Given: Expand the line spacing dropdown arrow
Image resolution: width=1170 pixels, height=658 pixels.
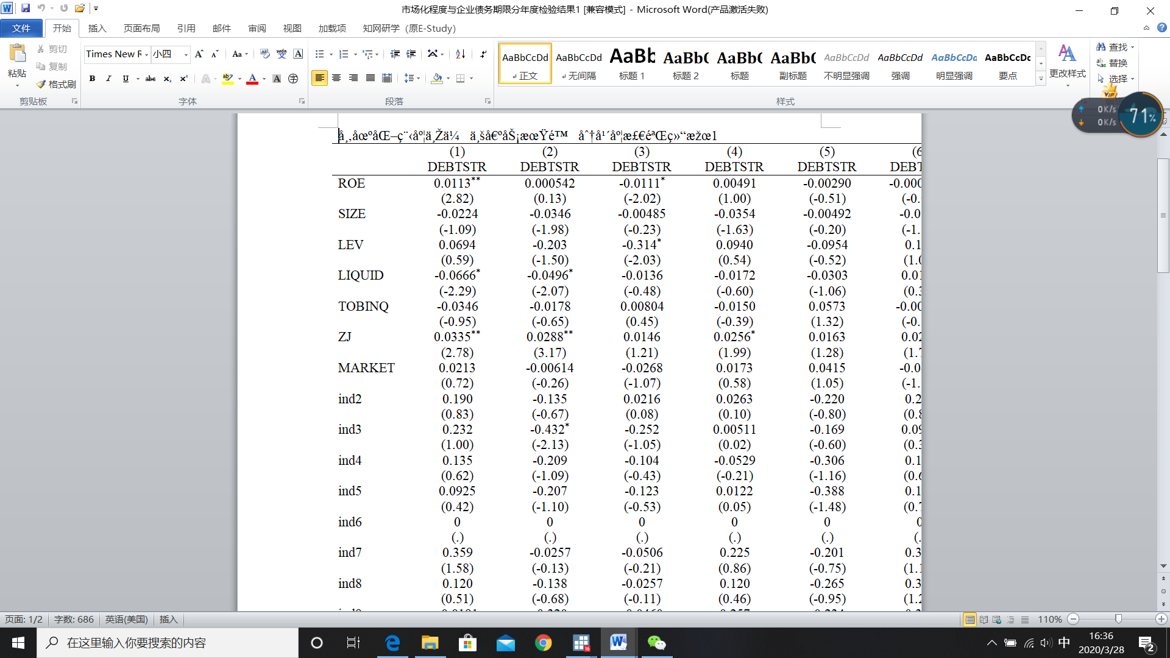Looking at the screenshot, I should point(418,79).
